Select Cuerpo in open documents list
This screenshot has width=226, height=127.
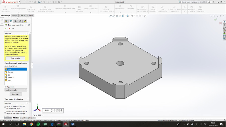click(x=16, y=72)
